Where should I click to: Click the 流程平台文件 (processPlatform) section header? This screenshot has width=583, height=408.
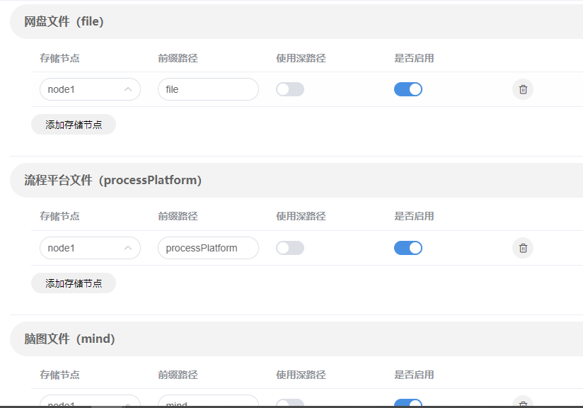tap(113, 181)
